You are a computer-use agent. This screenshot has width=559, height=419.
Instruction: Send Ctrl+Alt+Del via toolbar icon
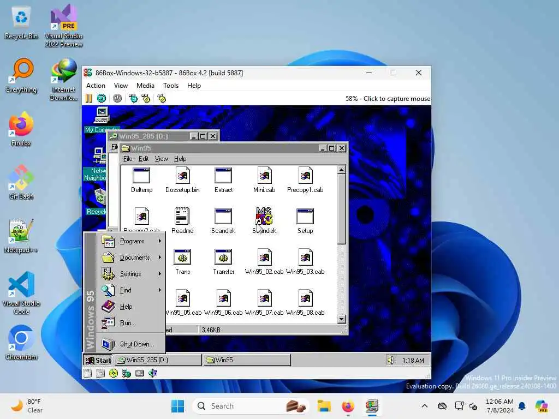133,98
